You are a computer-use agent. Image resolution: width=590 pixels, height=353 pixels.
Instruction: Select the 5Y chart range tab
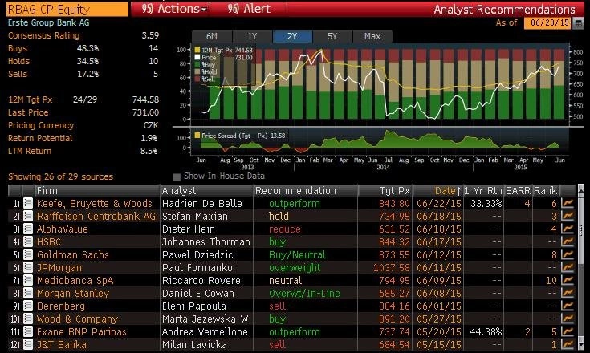332,36
